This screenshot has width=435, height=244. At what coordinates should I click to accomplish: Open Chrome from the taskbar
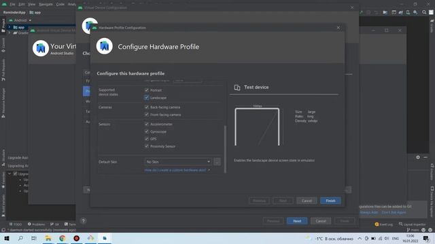tap(62, 238)
